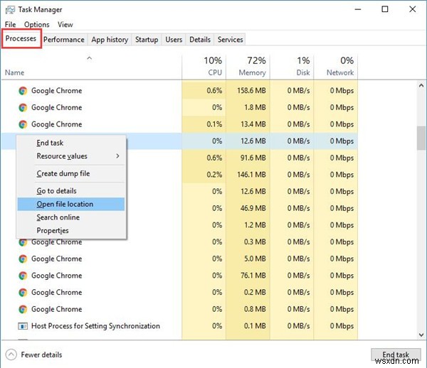Choose End task in the context menu
Screen dimensions: 427x368
pos(70,143)
